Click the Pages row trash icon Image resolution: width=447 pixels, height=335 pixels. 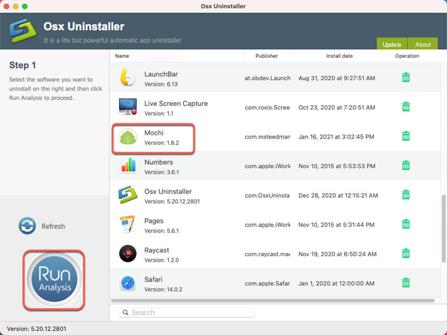(x=406, y=225)
